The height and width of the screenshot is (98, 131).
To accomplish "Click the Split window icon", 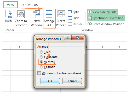I will point(70,12).
